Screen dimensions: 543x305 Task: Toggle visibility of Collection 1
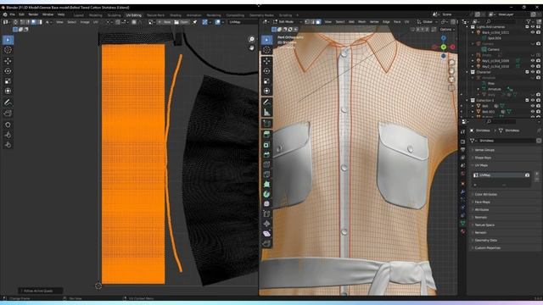point(533,100)
